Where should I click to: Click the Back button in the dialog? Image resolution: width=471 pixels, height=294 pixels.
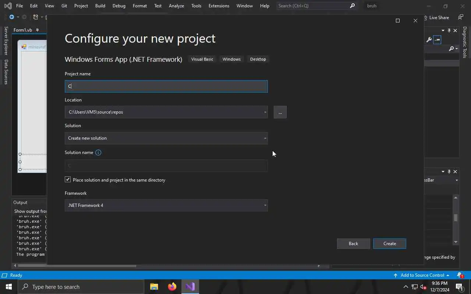[353, 244]
